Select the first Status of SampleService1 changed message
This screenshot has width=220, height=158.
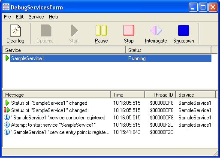pyautogui.click(x=49, y=103)
